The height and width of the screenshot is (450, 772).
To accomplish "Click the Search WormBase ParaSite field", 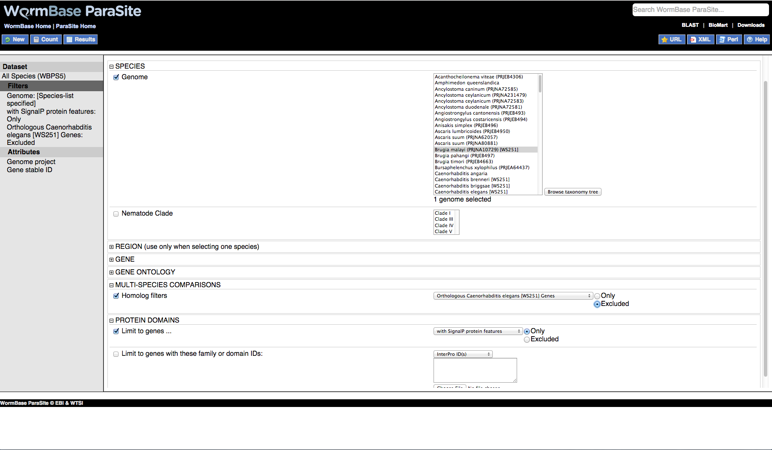I will tap(700, 10).
